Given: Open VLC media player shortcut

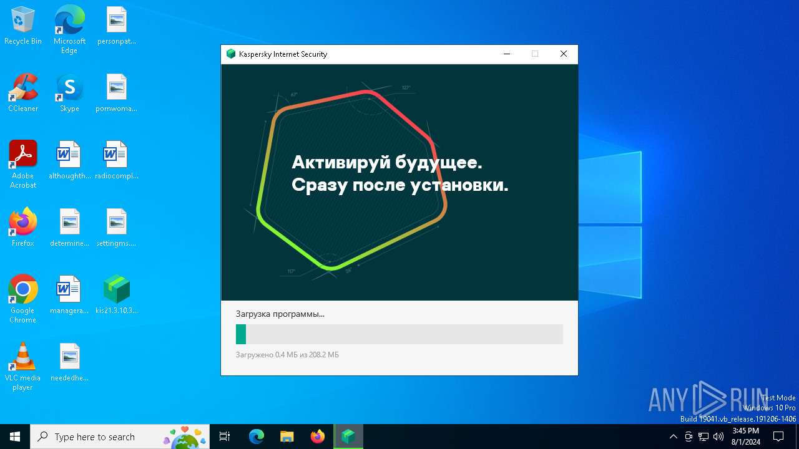Looking at the screenshot, I should [x=23, y=367].
